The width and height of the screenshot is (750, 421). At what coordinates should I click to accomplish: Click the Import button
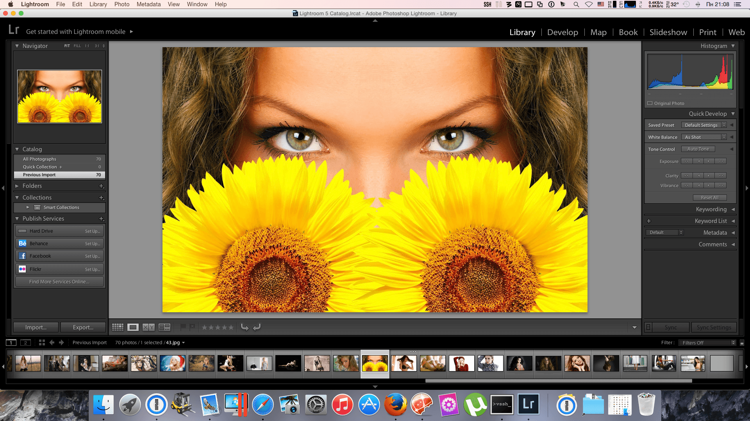pos(35,327)
